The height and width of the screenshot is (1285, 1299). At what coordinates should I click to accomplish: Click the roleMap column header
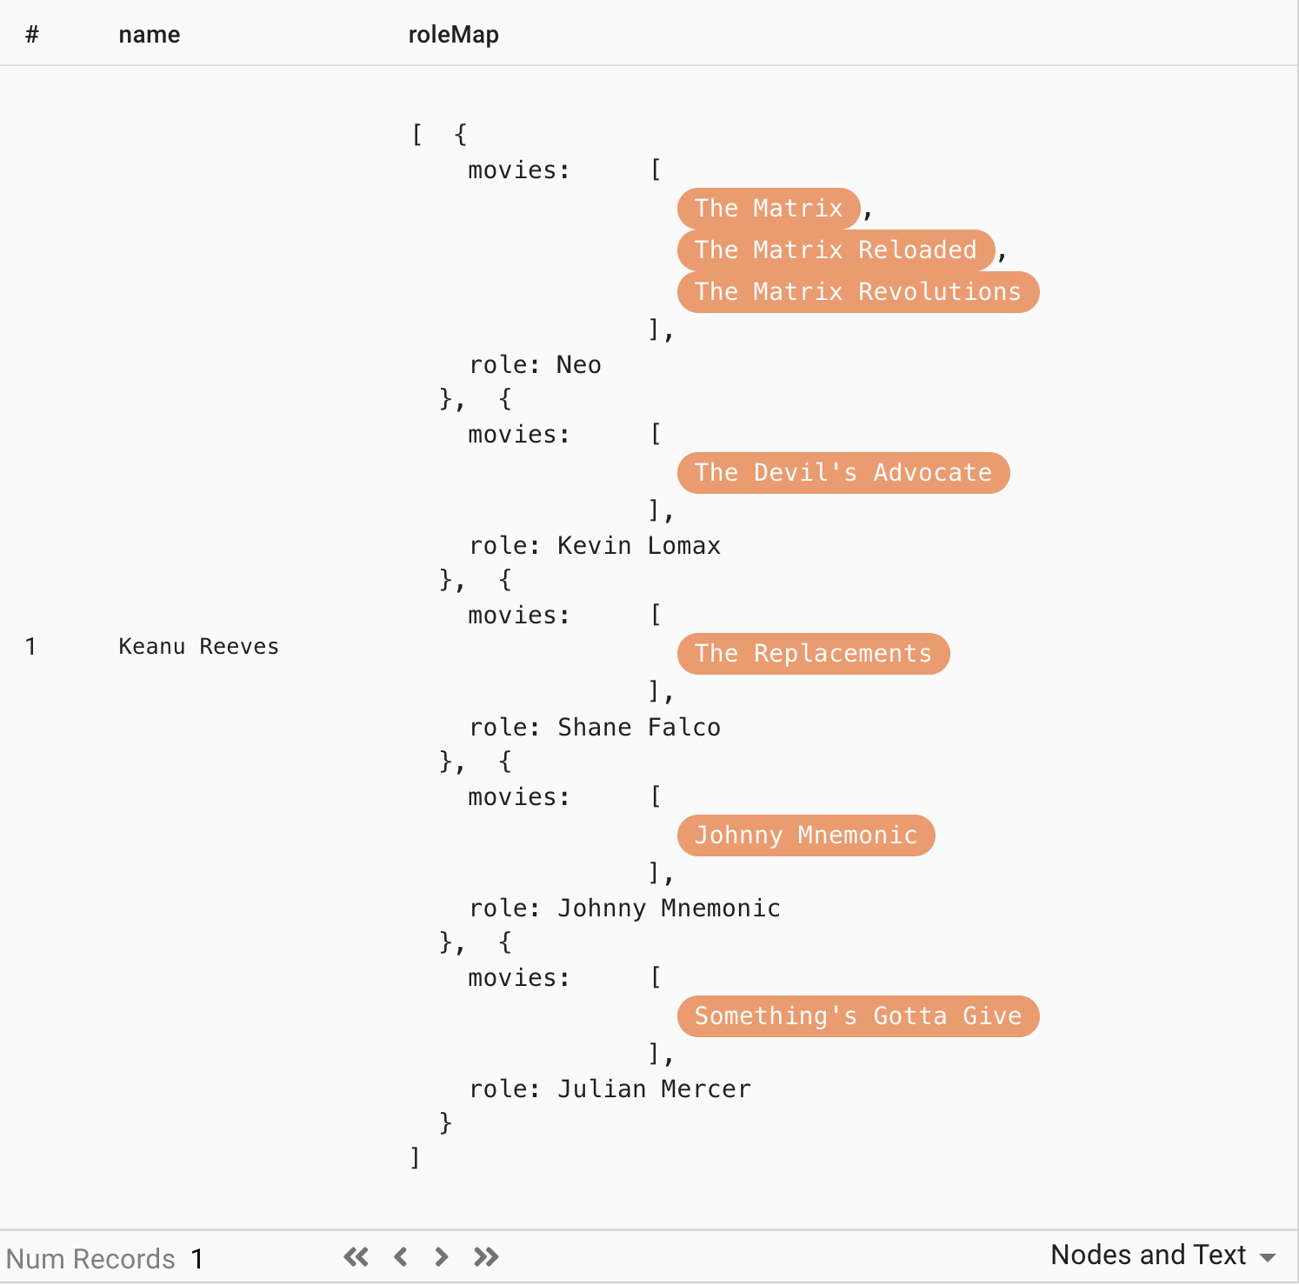[454, 35]
